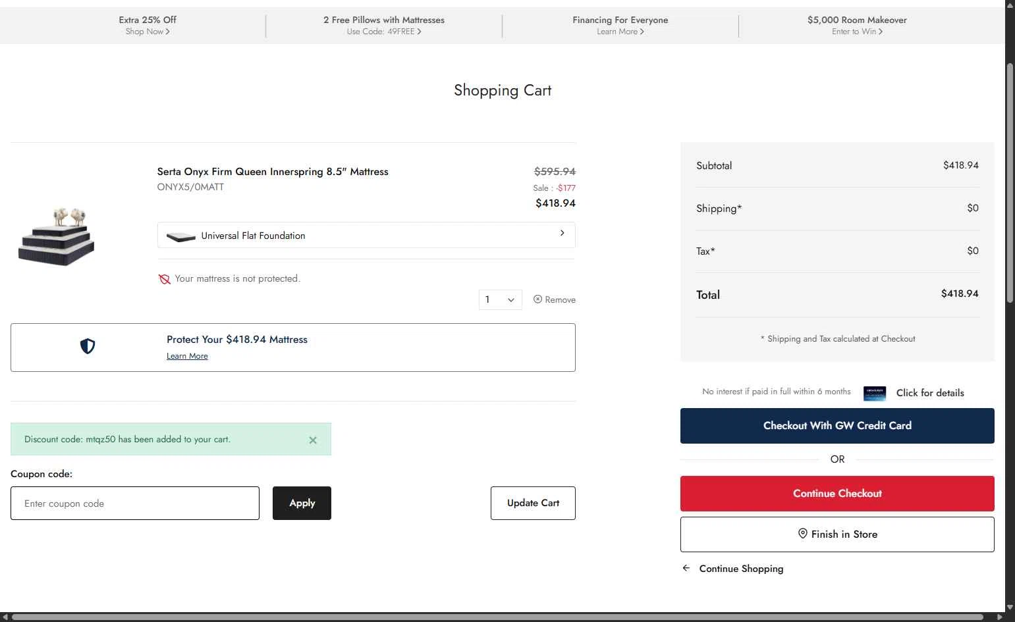Click the ONYX5/0MATT product SKU
Image resolution: width=1015 pixels, height=622 pixels.
[x=190, y=187]
